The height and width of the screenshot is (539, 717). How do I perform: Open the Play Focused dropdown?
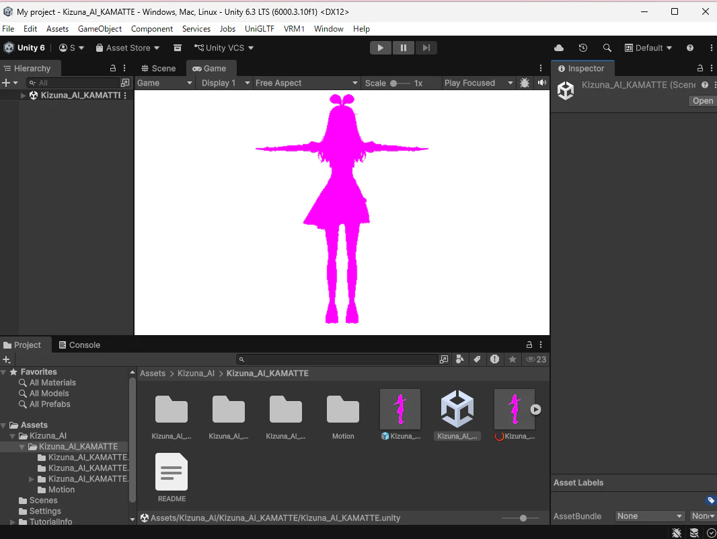(478, 83)
